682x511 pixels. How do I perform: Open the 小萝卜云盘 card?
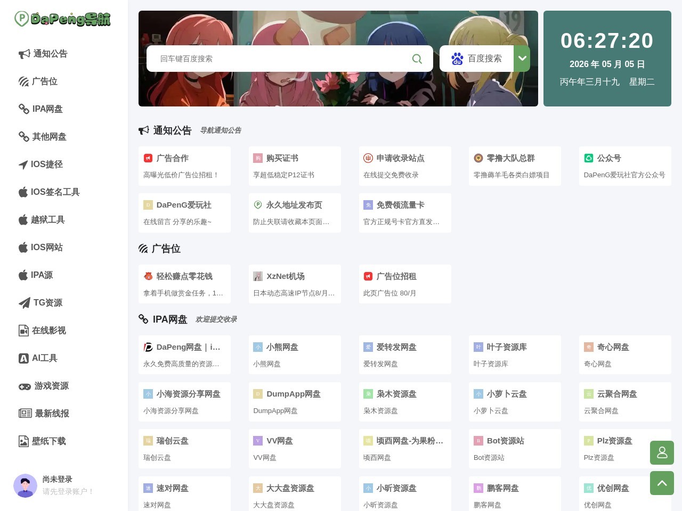pos(515,402)
